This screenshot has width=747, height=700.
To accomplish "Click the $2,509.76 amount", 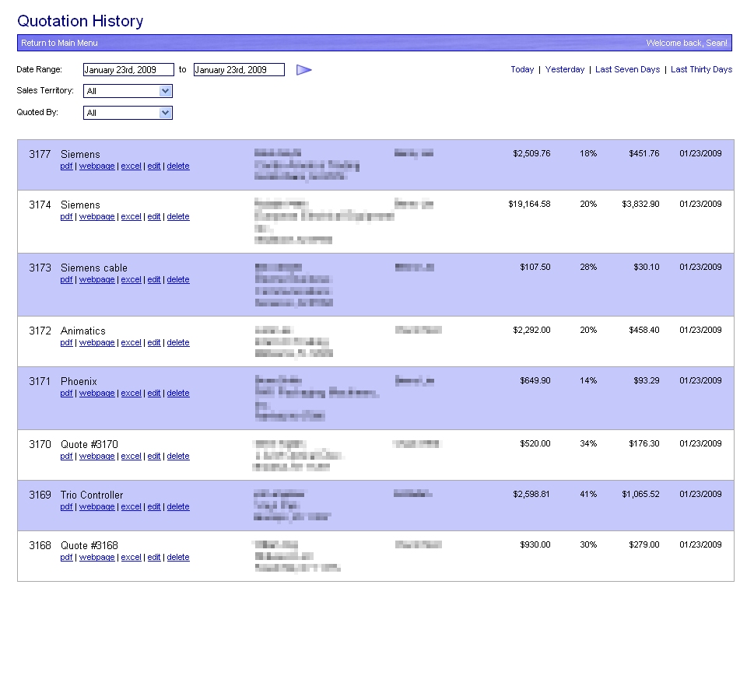I will coord(531,153).
